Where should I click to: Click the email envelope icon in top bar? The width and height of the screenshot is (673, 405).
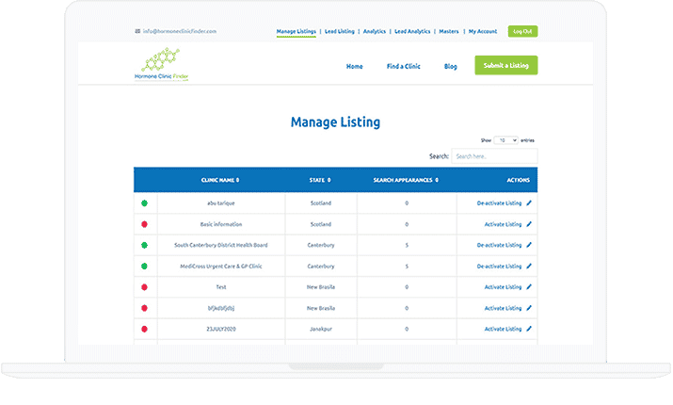[137, 31]
